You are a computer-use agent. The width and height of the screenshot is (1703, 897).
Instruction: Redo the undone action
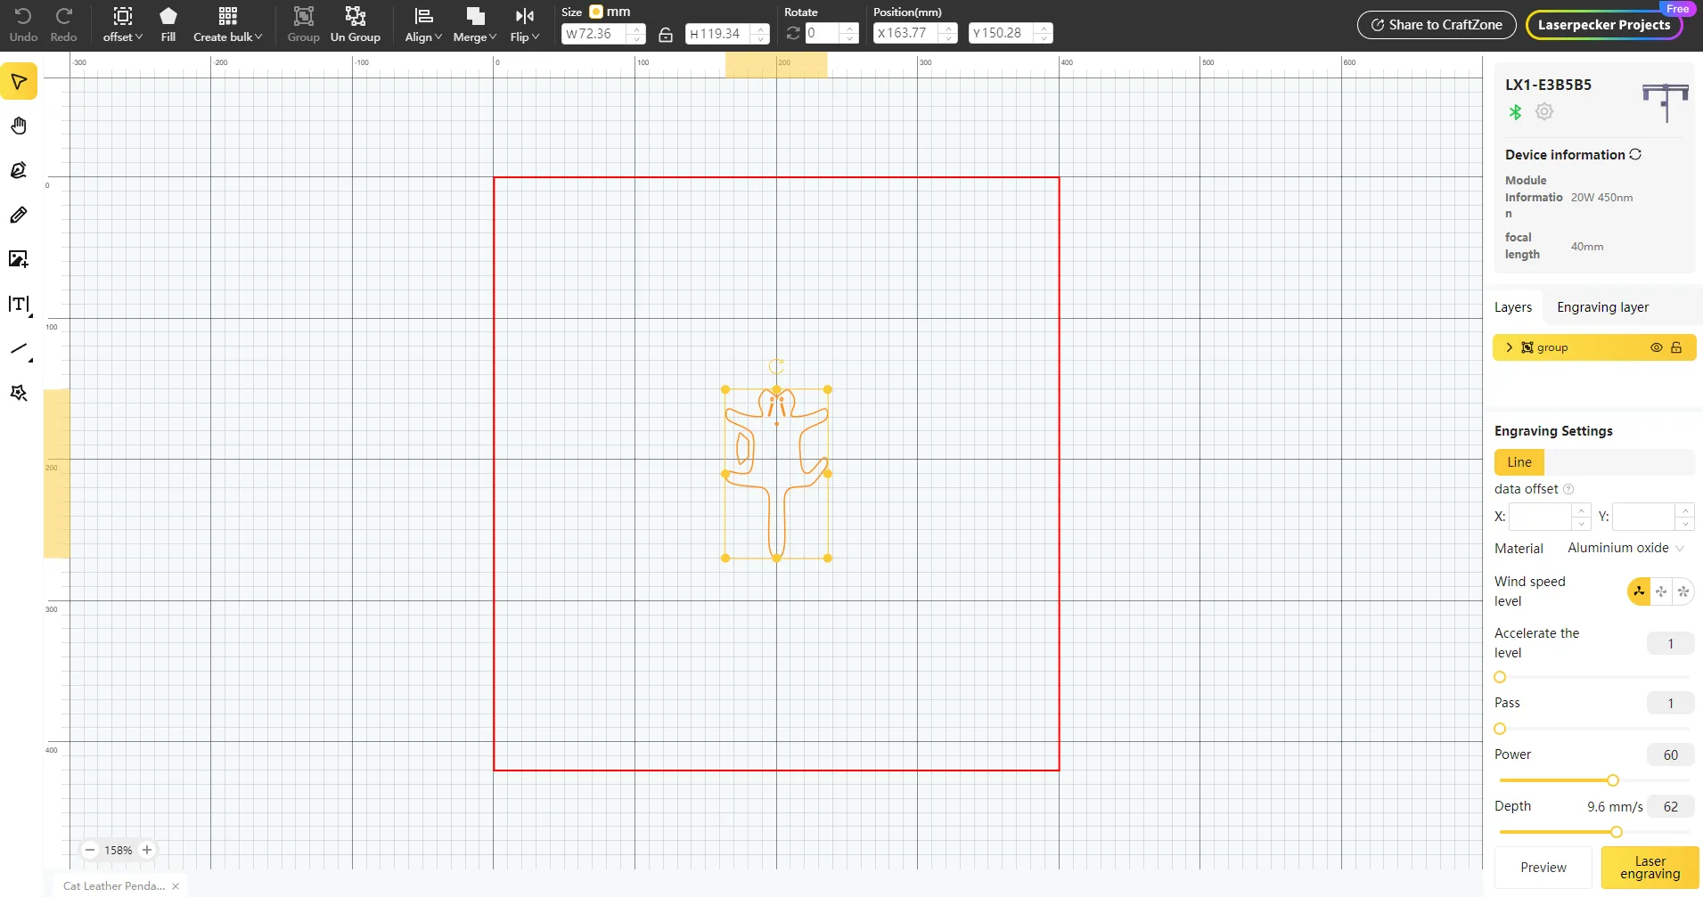pos(63,25)
